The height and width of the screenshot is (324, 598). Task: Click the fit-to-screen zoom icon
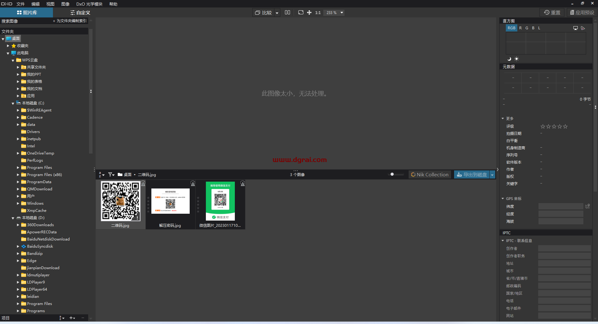pos(301,12)
